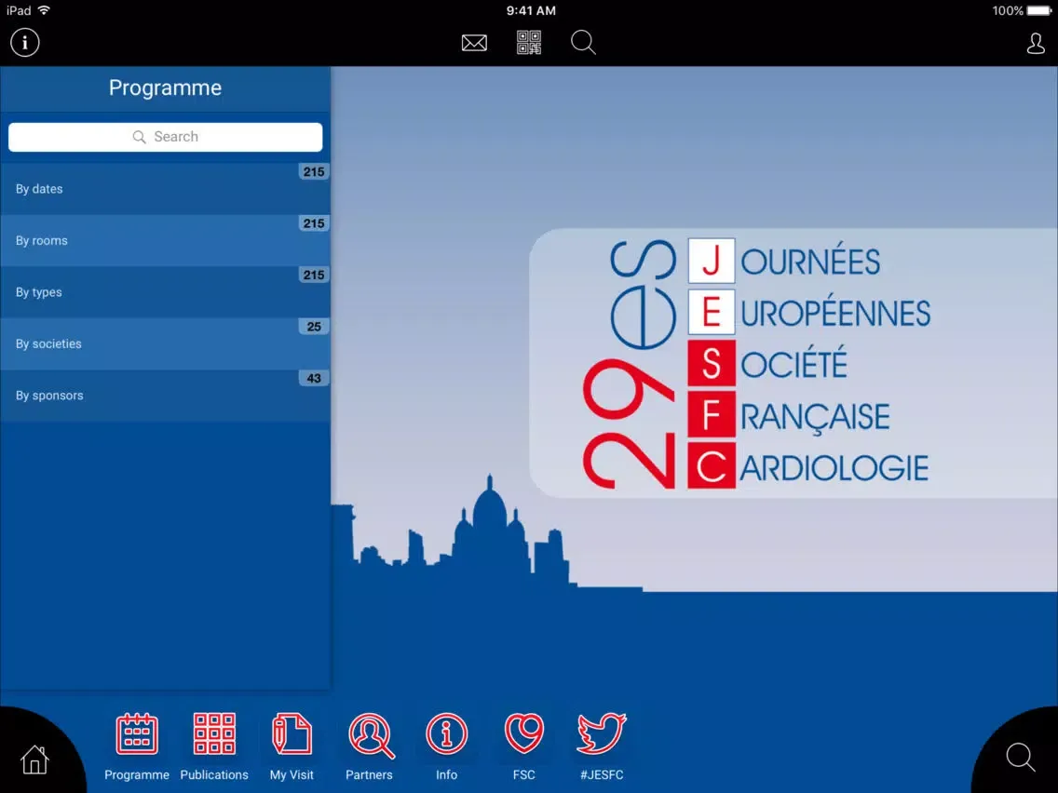Open the FSC heart icon
This screenshot has height=793, width=1058.
point(524,733)
